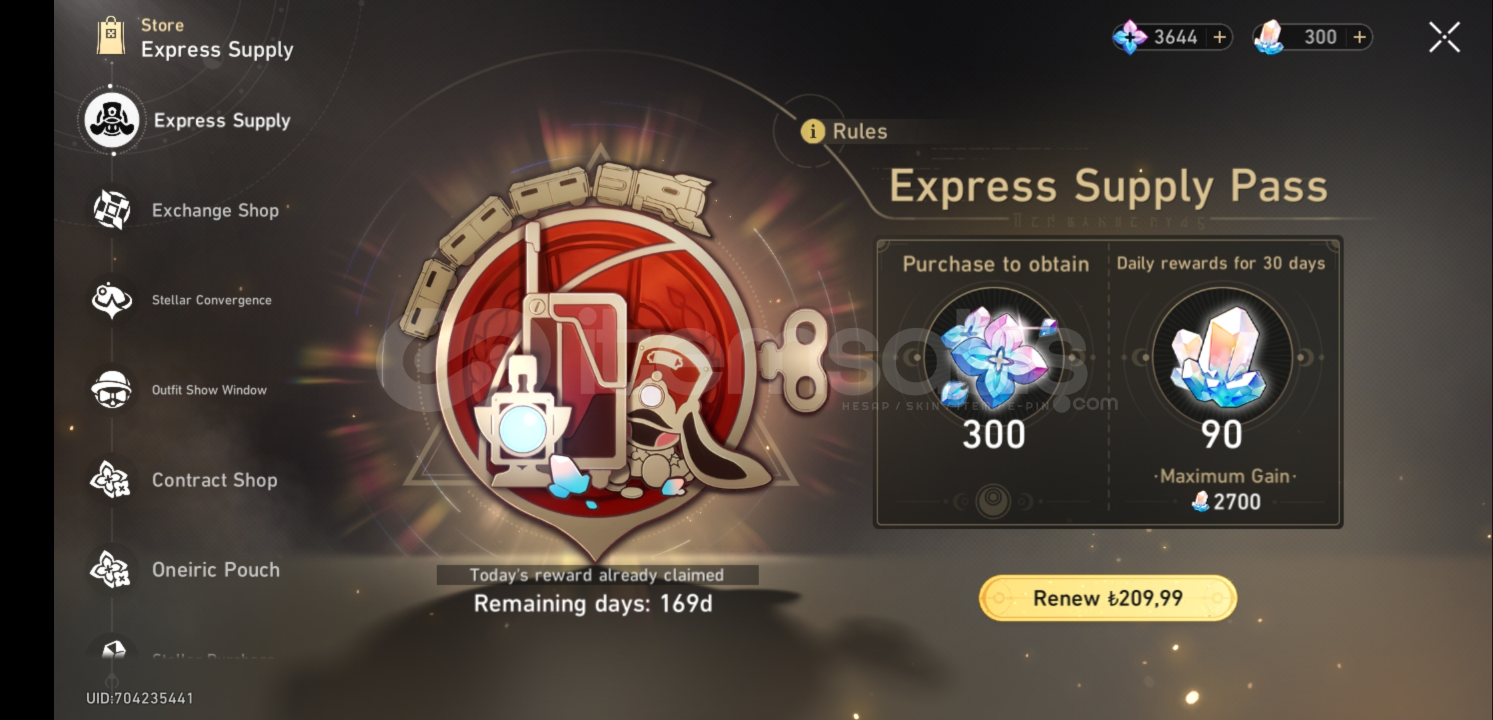This screenshot has height=720, width=1493.
Task: Close the Store screen
Action: point(1444,37)
